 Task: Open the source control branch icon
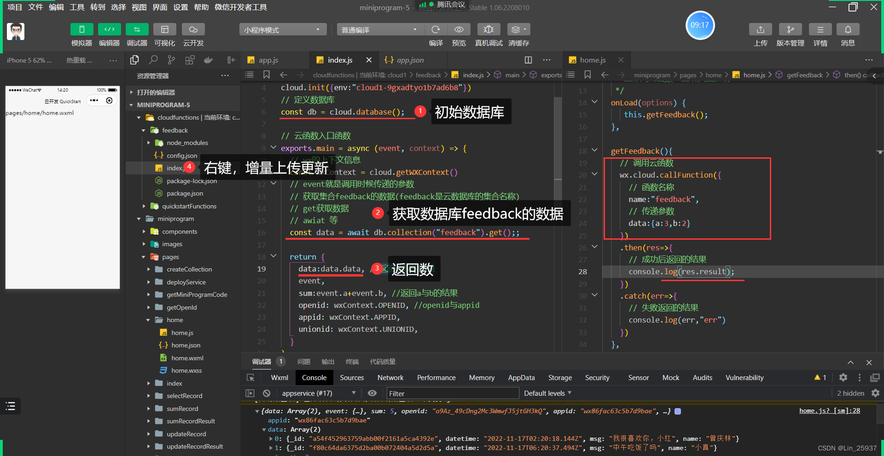pyautogui.click(x=171, y=60)
